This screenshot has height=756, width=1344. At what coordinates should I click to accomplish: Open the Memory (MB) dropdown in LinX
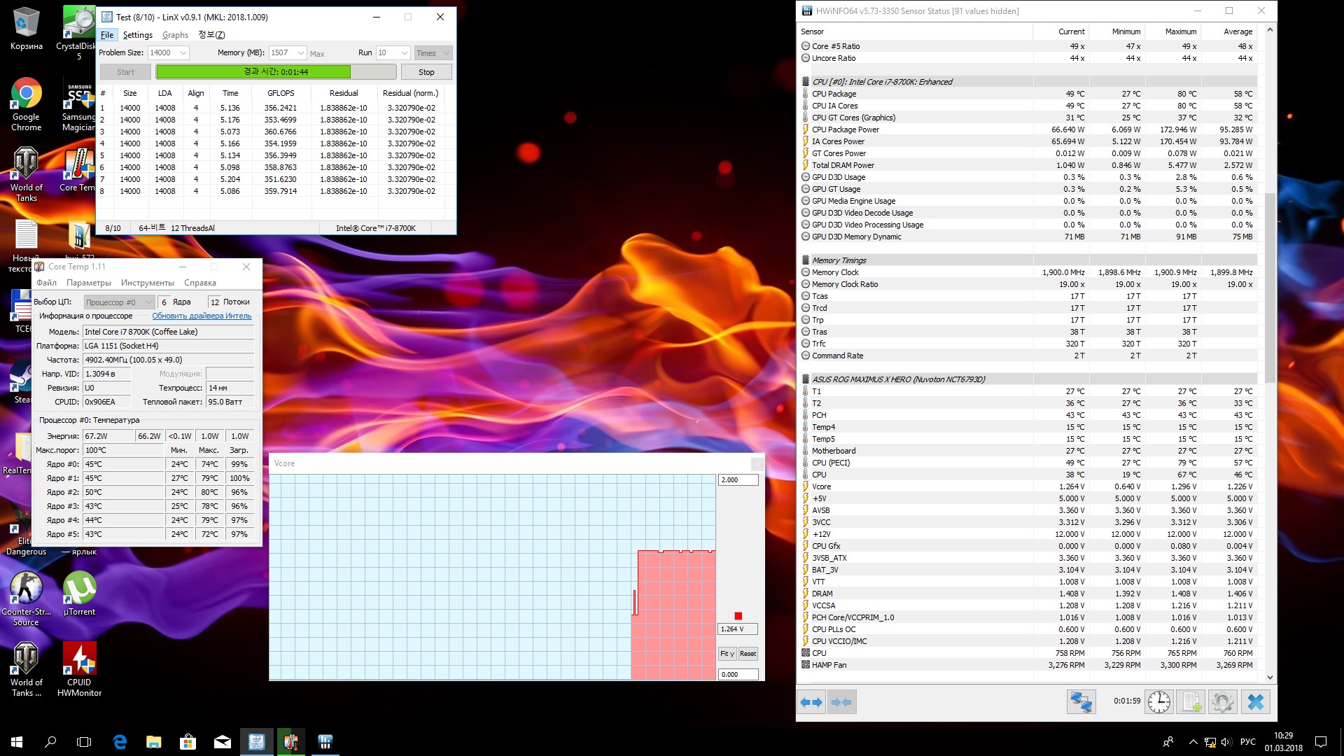[x=300, y=53]
